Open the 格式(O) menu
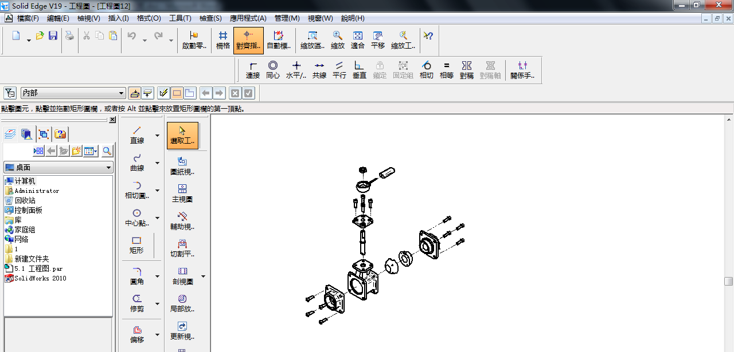 click(x=149, y=18)
